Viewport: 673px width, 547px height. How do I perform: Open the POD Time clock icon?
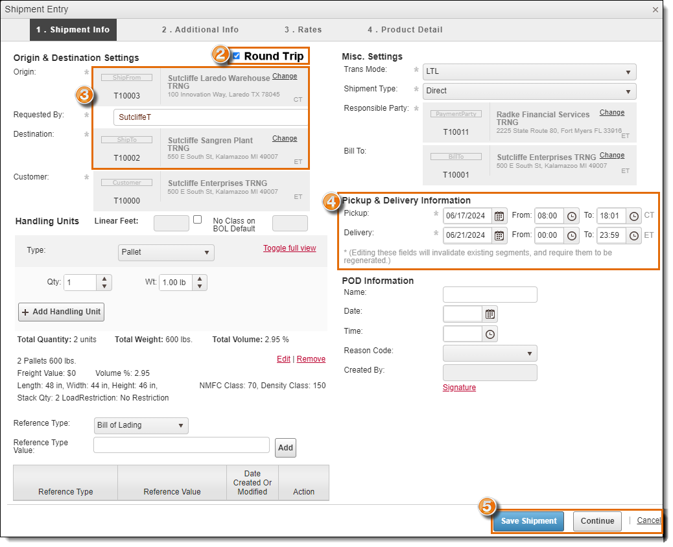490,334
